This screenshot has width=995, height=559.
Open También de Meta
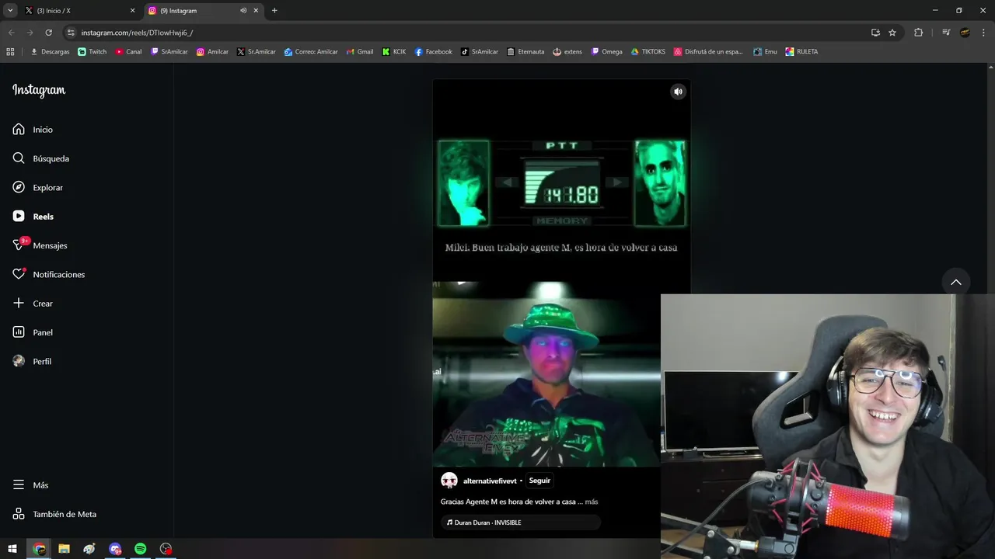pyautogui.click(x=54, y=514)
